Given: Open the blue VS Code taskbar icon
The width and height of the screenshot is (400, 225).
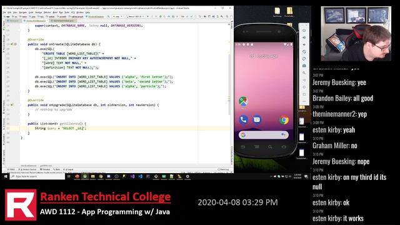Looking at the screenshot, I should click(x=140, y=176).
